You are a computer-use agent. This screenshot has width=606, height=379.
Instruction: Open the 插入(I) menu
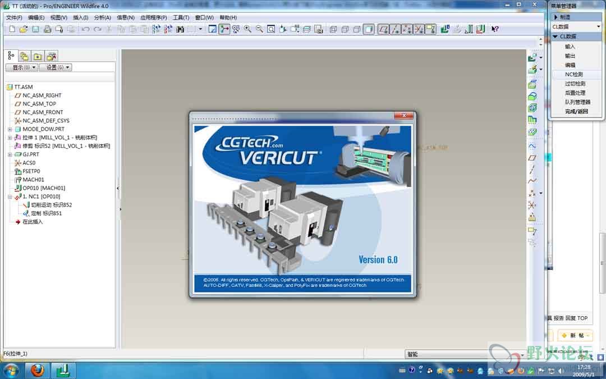(80, 17)
